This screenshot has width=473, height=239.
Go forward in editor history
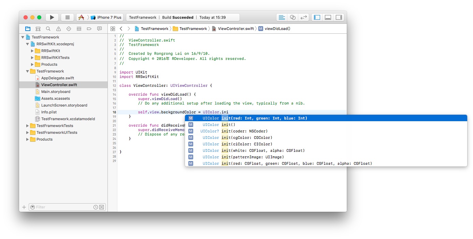tap(129, 29)
